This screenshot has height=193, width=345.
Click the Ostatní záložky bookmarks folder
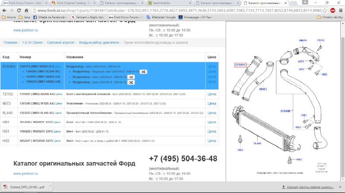click(330, 17)
